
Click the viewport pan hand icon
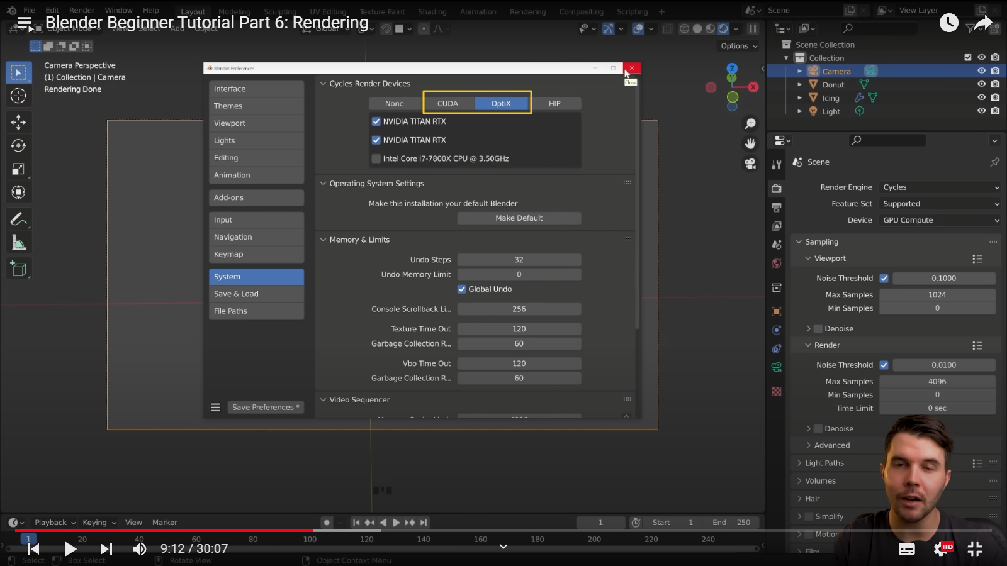coord(750,144)
